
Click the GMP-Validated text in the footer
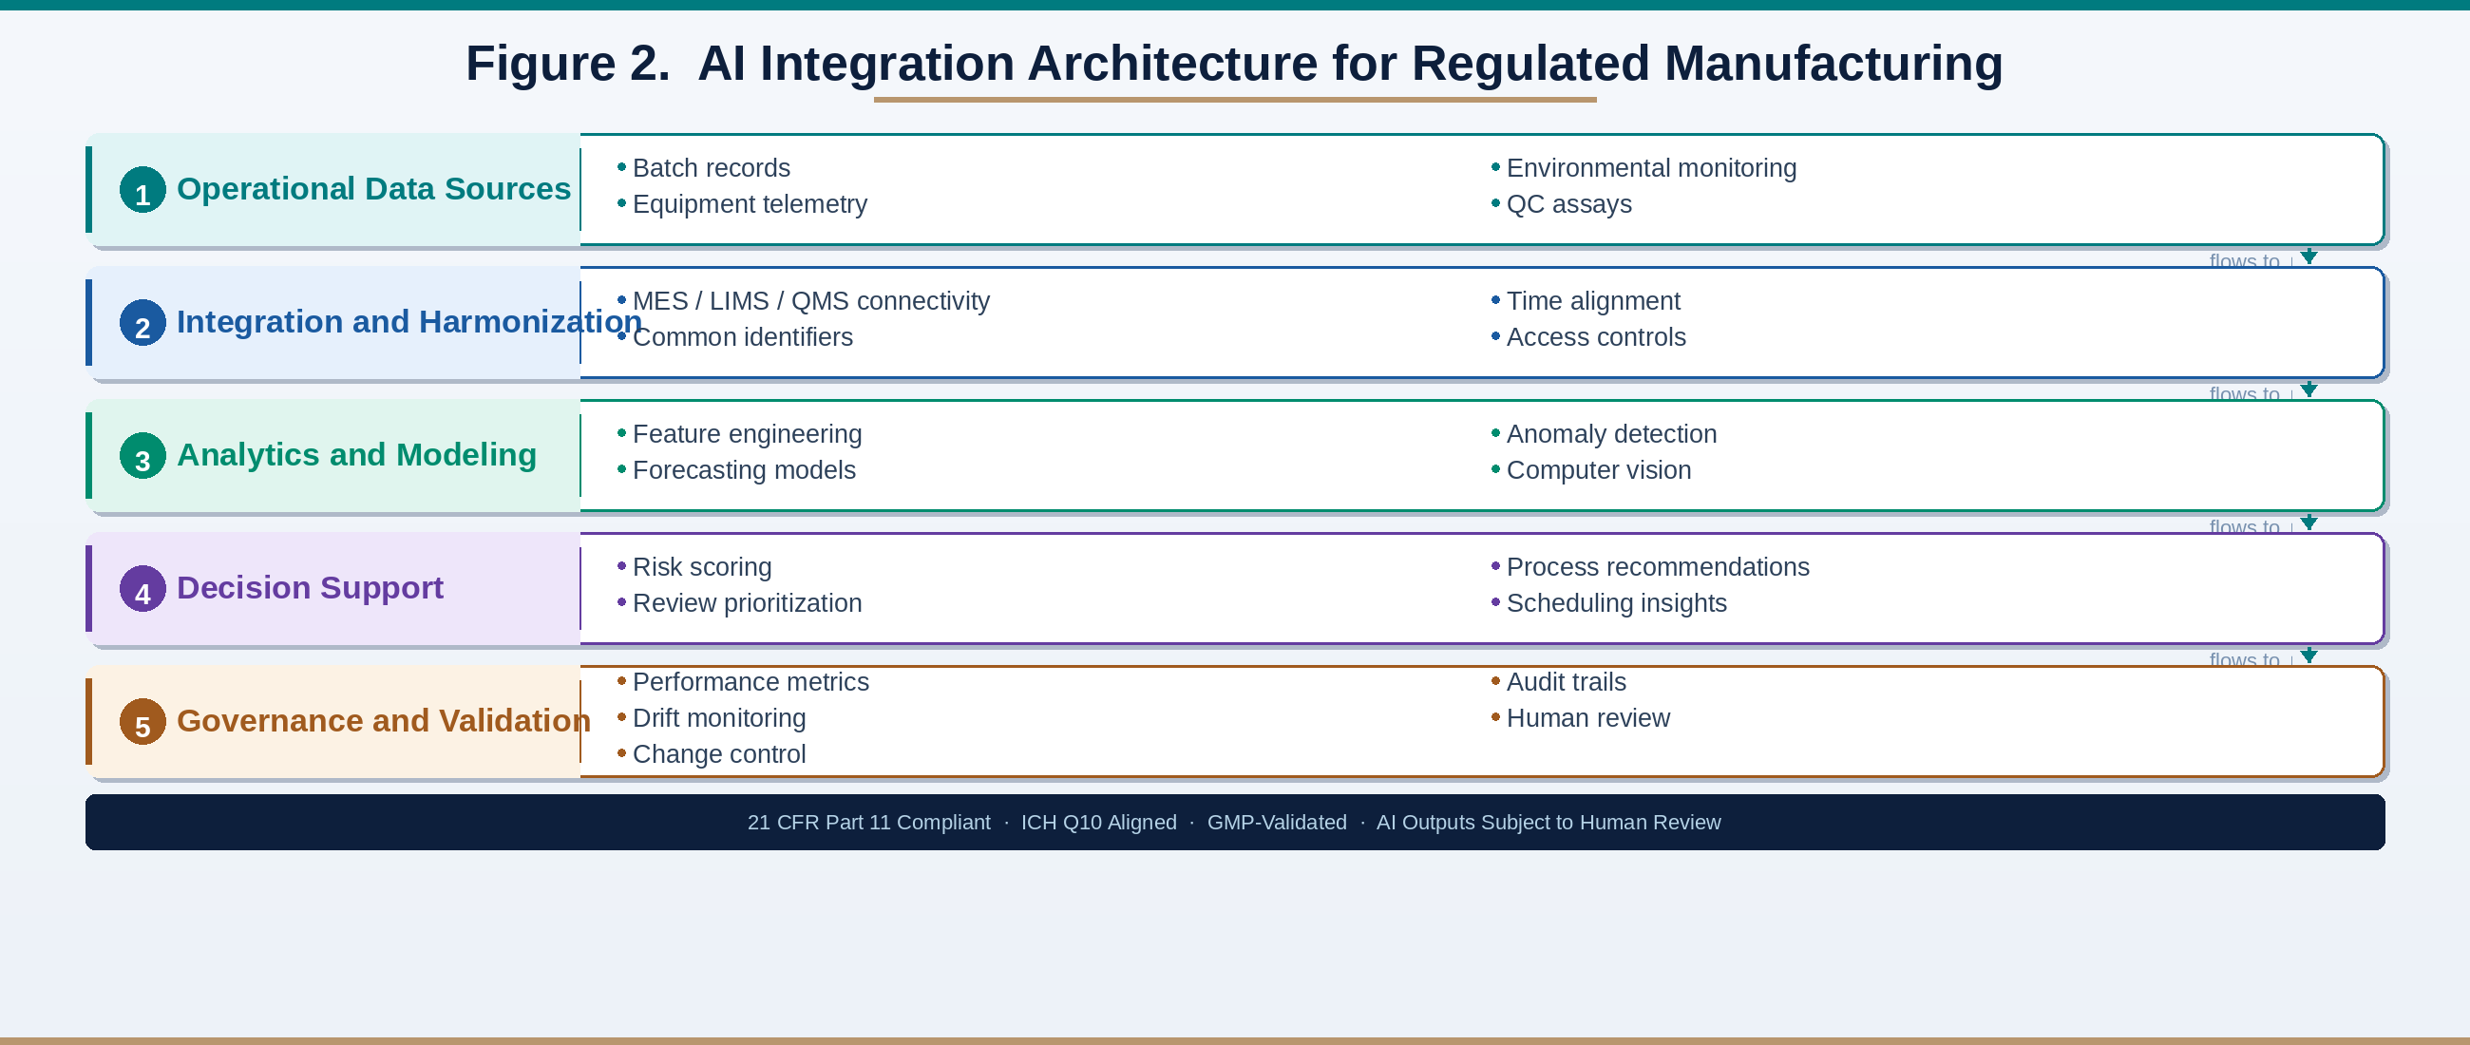pyautogui.click(x=1276, y=823)
